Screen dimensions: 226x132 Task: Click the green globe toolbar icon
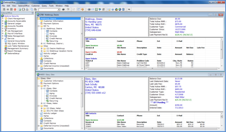click(x=120, y=9)
